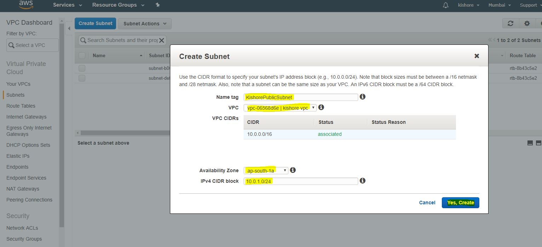Viewport: 542px width, 247px height.
Task: Open the settings gear icon
Action: tap(527, 23)
